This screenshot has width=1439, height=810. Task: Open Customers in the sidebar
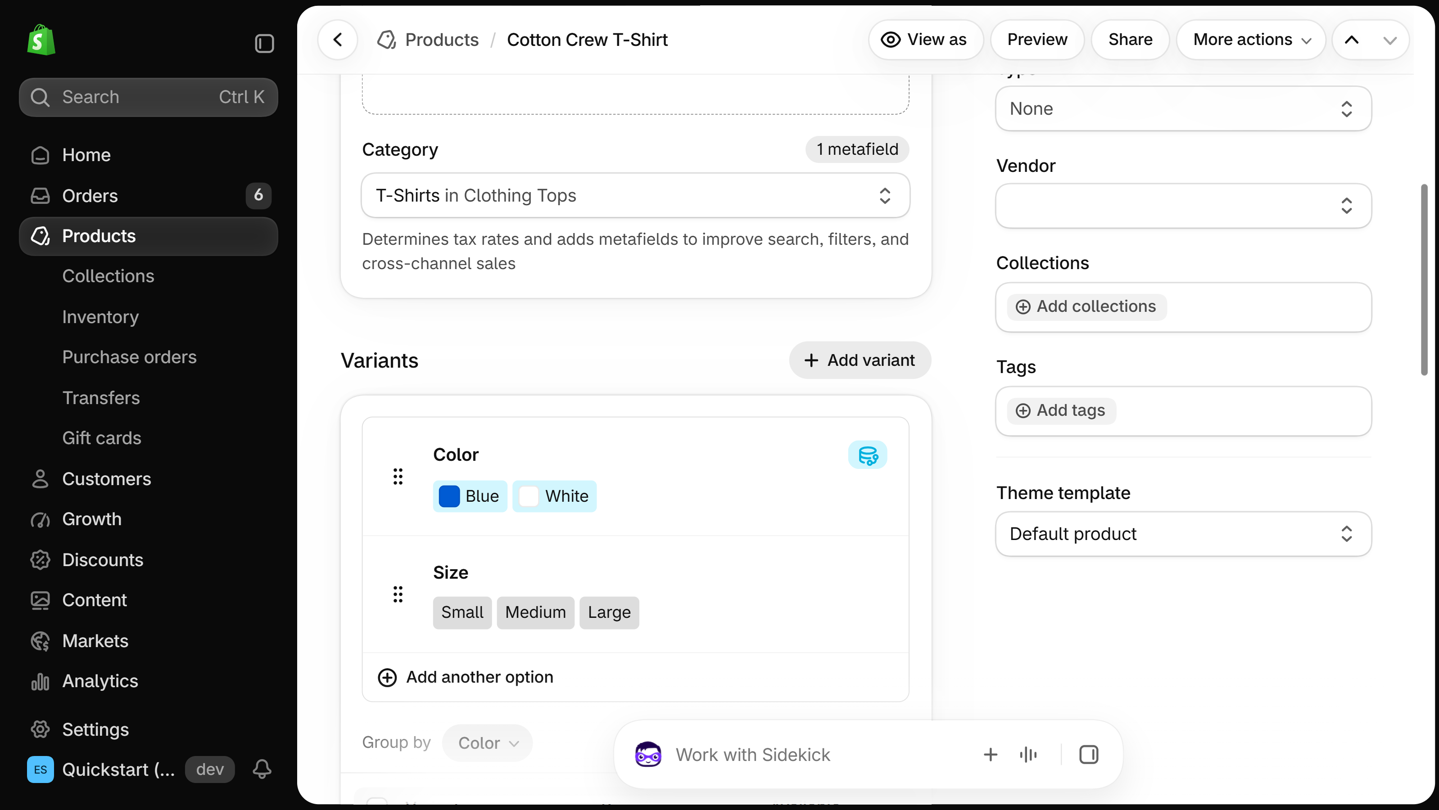[148, 478]
